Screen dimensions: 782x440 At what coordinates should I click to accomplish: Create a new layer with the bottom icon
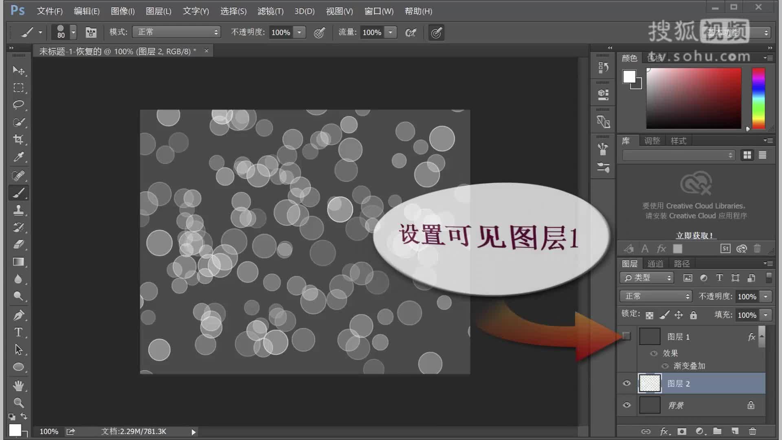pos(735,431)
